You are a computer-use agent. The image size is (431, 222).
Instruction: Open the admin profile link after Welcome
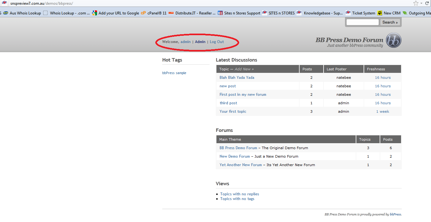186,42
